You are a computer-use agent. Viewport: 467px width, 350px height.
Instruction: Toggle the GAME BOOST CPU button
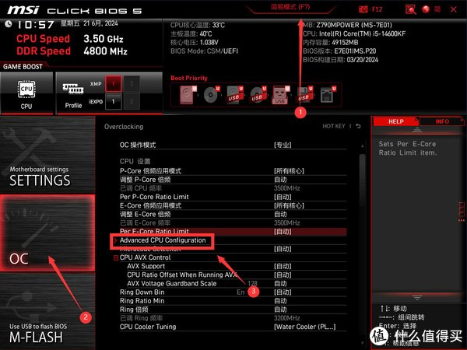(x=26, y=93)
